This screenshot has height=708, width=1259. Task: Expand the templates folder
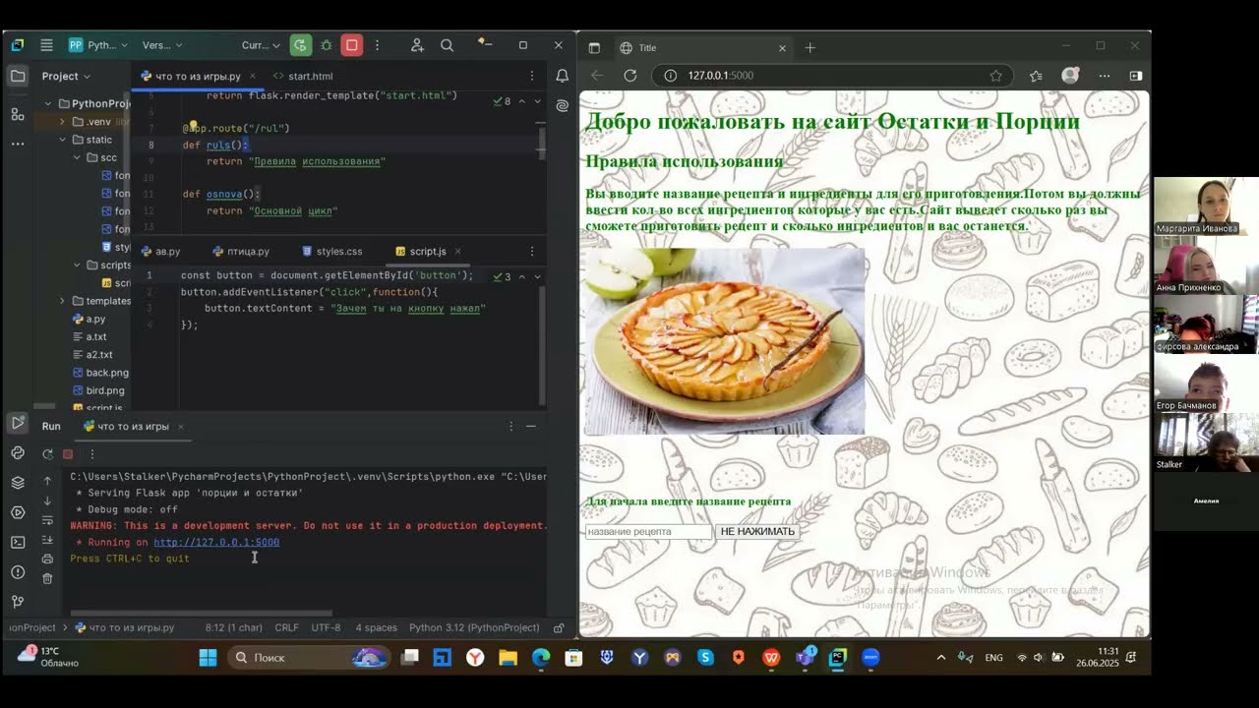click(x=62, y=301)
